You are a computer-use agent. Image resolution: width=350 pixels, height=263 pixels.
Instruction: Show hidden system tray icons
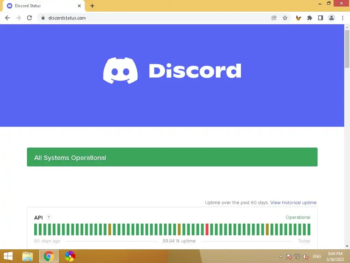click(281, 257)
